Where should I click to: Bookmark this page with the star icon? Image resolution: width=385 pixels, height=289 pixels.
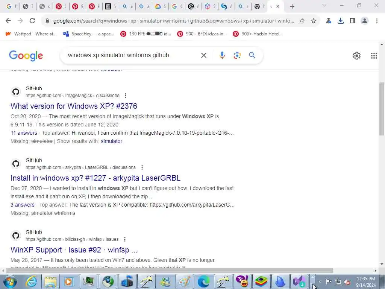[314, 21]
